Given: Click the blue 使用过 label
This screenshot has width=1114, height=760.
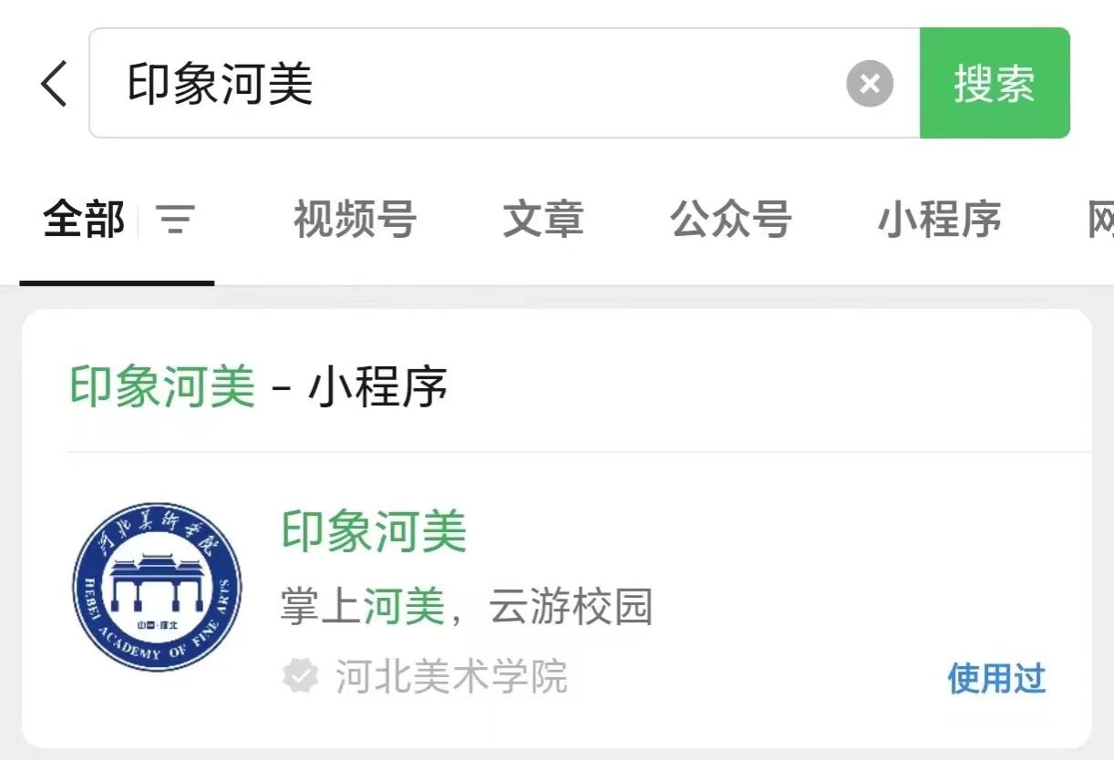Looking at the screenshot, I should point(996,678).
